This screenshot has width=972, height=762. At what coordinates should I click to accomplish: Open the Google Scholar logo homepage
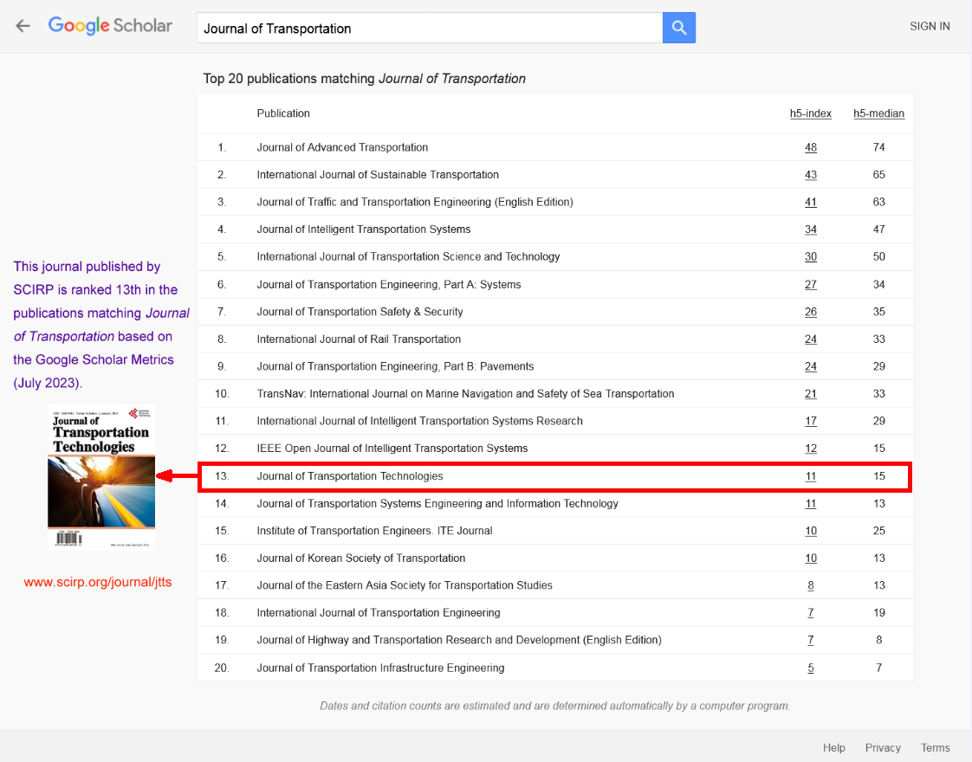pos(110,26)
